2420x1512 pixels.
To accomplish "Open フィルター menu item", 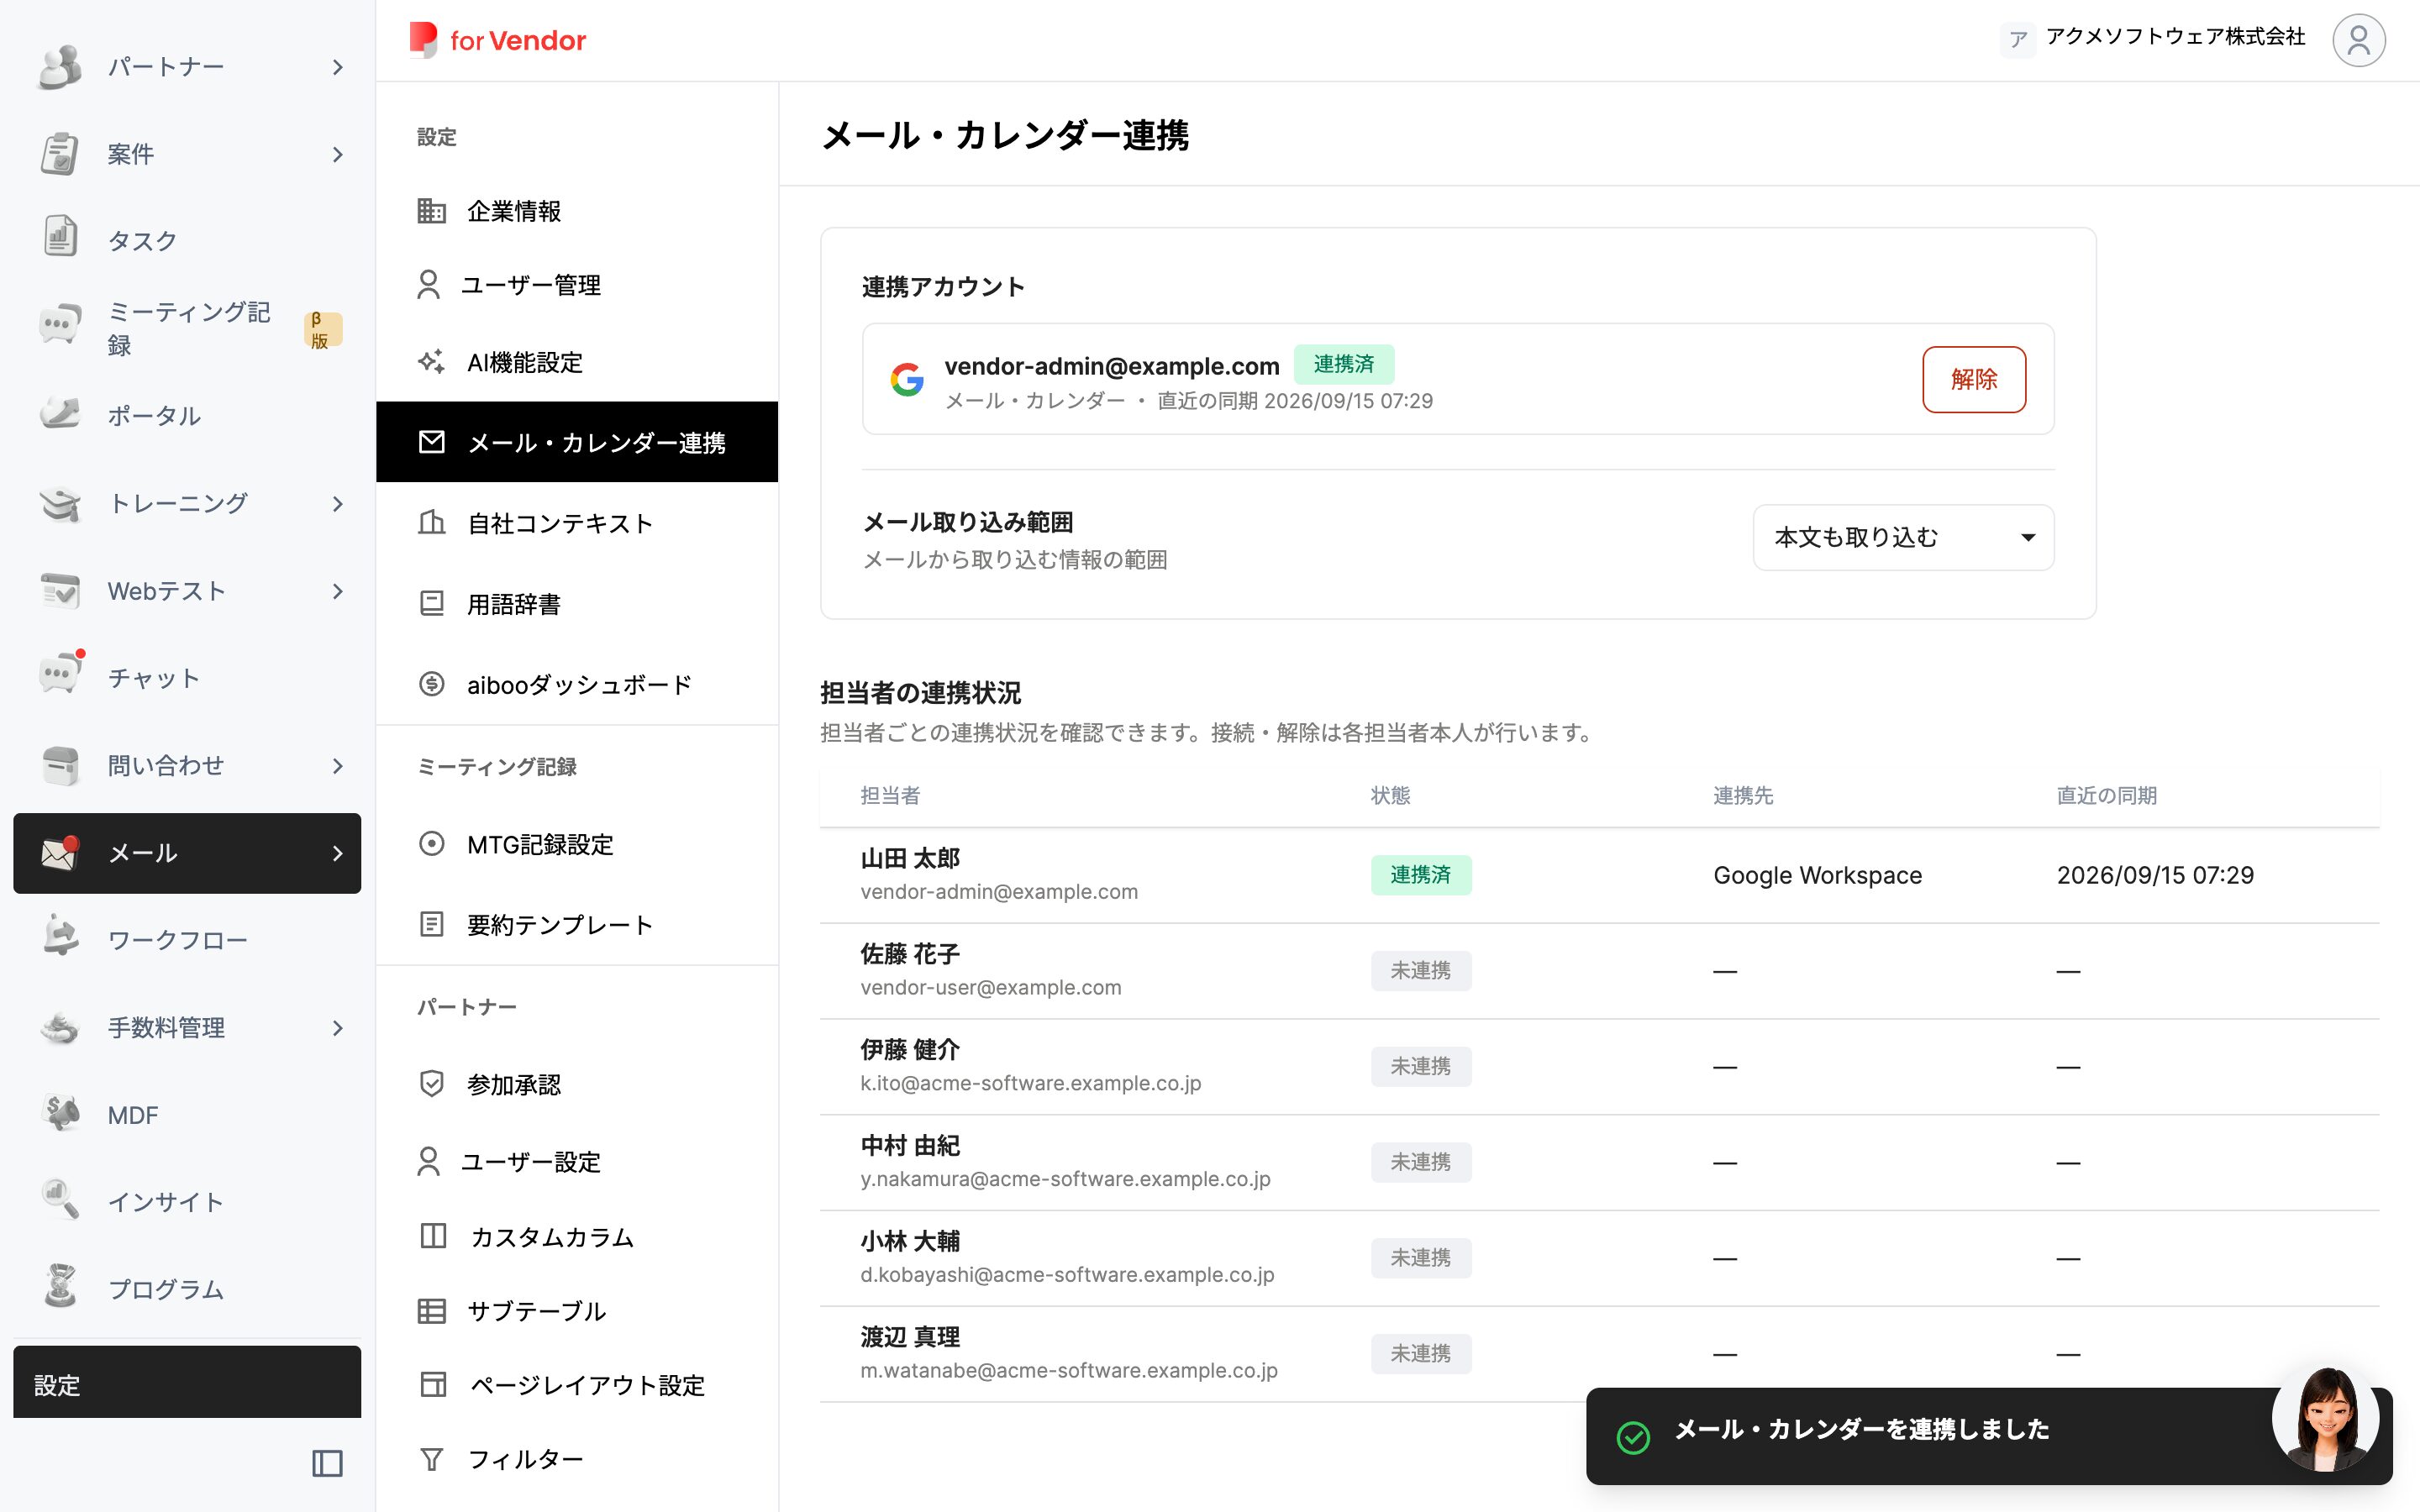I will pyautogui.click(x=577, y=1459).
